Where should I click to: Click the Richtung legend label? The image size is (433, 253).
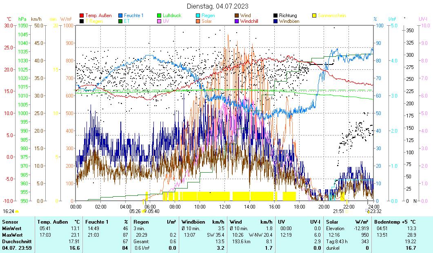[288, 16]
